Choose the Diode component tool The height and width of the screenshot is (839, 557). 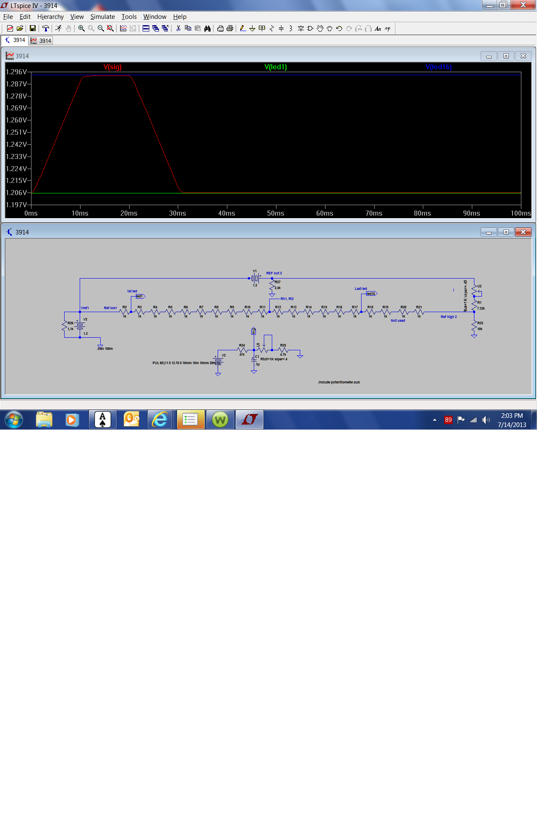point(301,29)
